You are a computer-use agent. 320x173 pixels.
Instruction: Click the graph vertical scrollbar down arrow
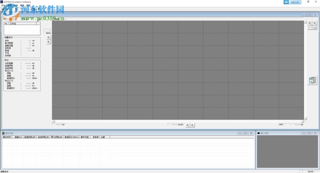306,118
